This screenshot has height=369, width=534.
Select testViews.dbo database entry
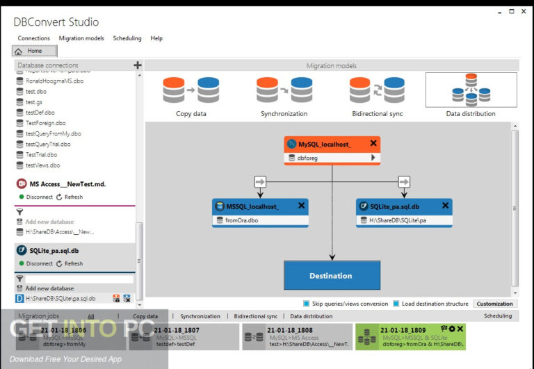(x=42, y=165)
